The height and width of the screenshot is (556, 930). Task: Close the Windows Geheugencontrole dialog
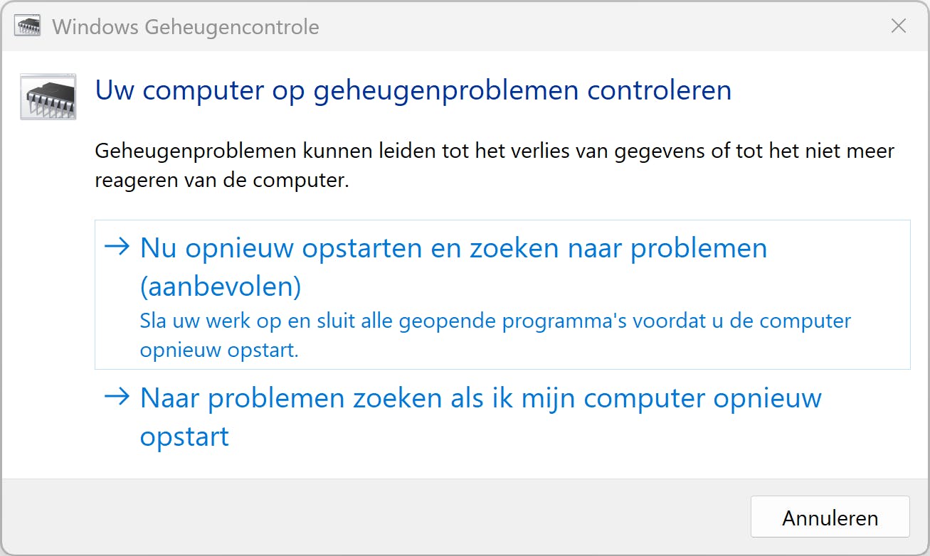click(899, 27)
